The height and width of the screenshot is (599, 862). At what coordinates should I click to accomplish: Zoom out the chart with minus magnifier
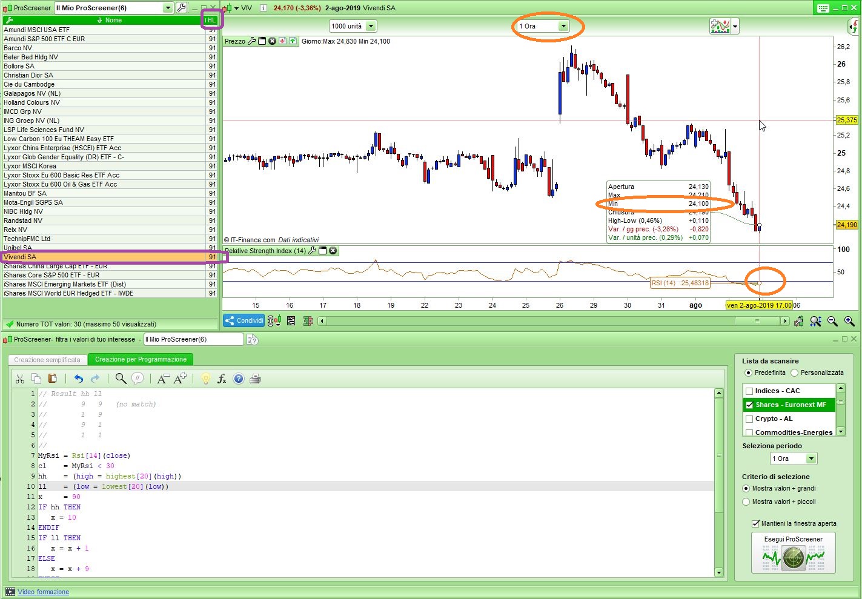pyautogui.click(x=832, y=321)
